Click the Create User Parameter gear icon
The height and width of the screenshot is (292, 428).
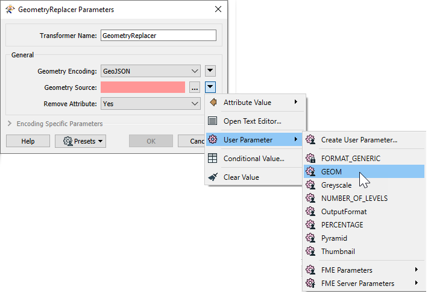click(x=310, y=139)
